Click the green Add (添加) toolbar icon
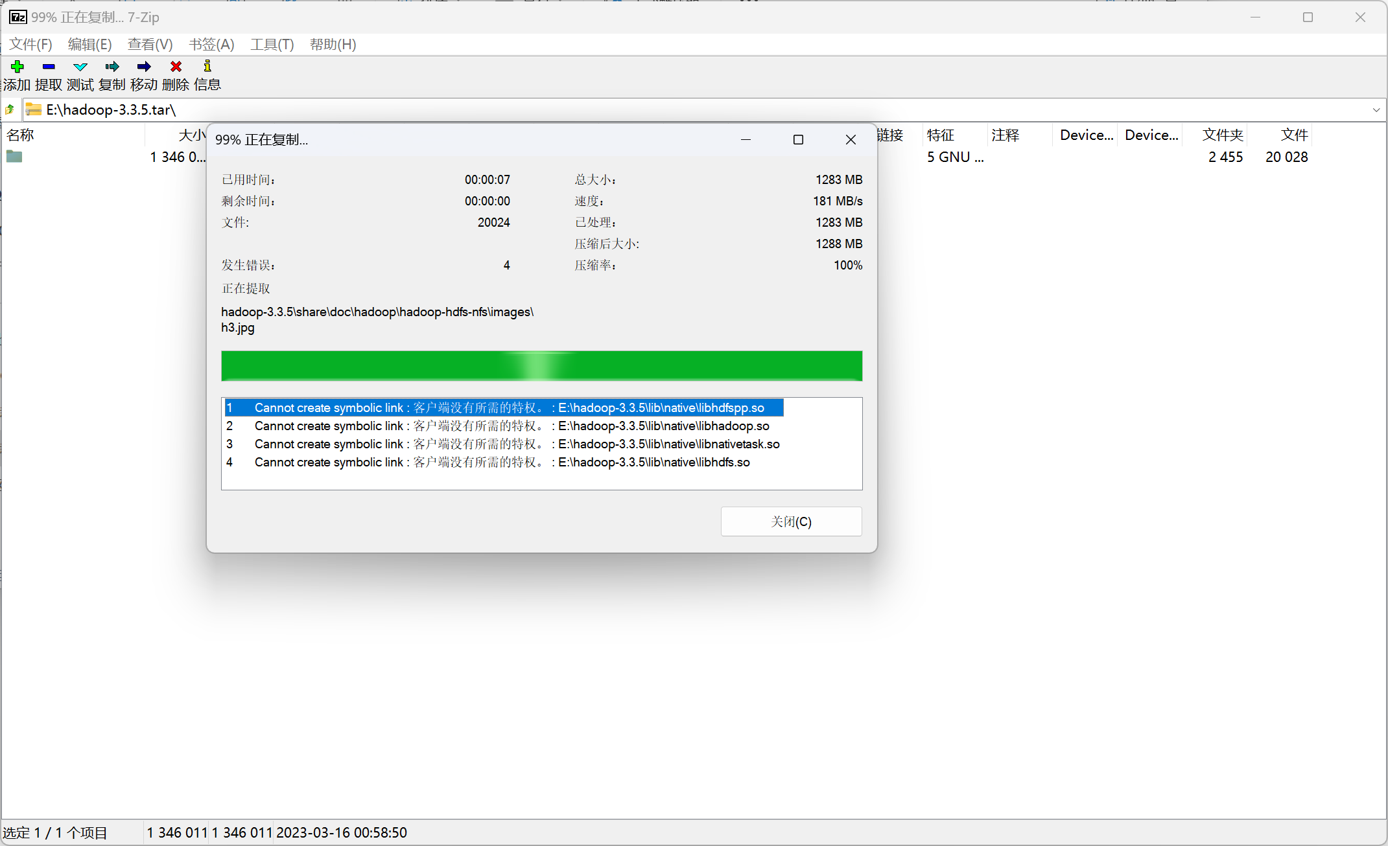1388x846 pixels. tap(18, 67)
